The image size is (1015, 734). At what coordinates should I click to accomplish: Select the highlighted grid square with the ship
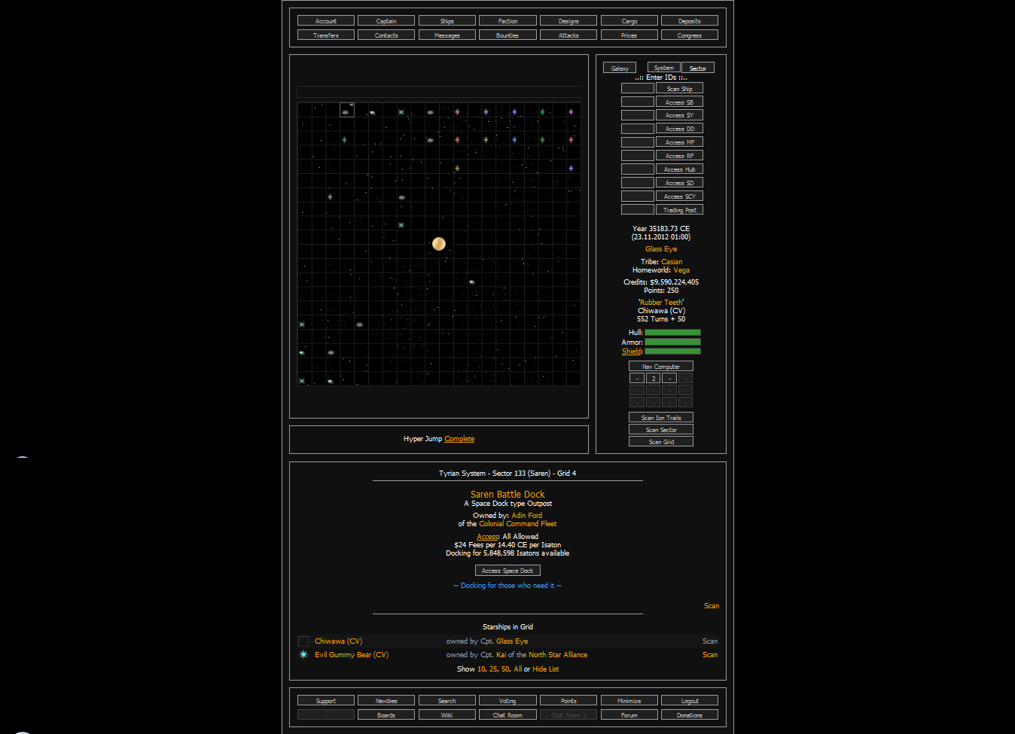(x=346, y=111)
